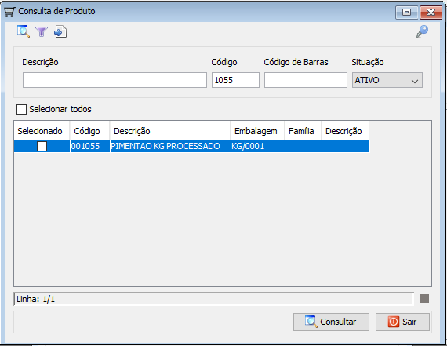The height and width of the screenshot is (346, 447).
Task: Select the PIMENTAO KG PROCESSADO row
Action: click(x=191, y=147)
